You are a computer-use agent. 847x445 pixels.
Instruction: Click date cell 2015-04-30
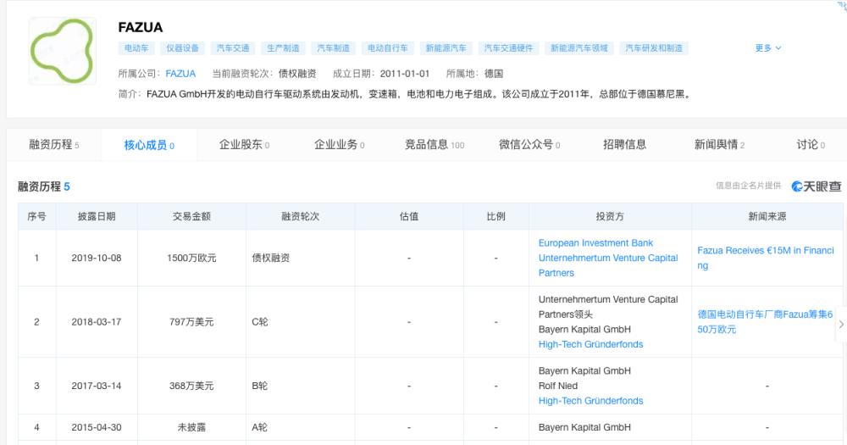[97, 427]
